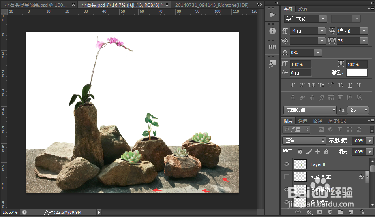The height and width of the screenshot is (217, 375).
Task: Open the Info panel icon
Action: (x=272, y=31)
